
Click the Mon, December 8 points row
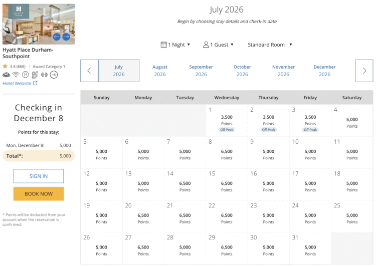39,145
